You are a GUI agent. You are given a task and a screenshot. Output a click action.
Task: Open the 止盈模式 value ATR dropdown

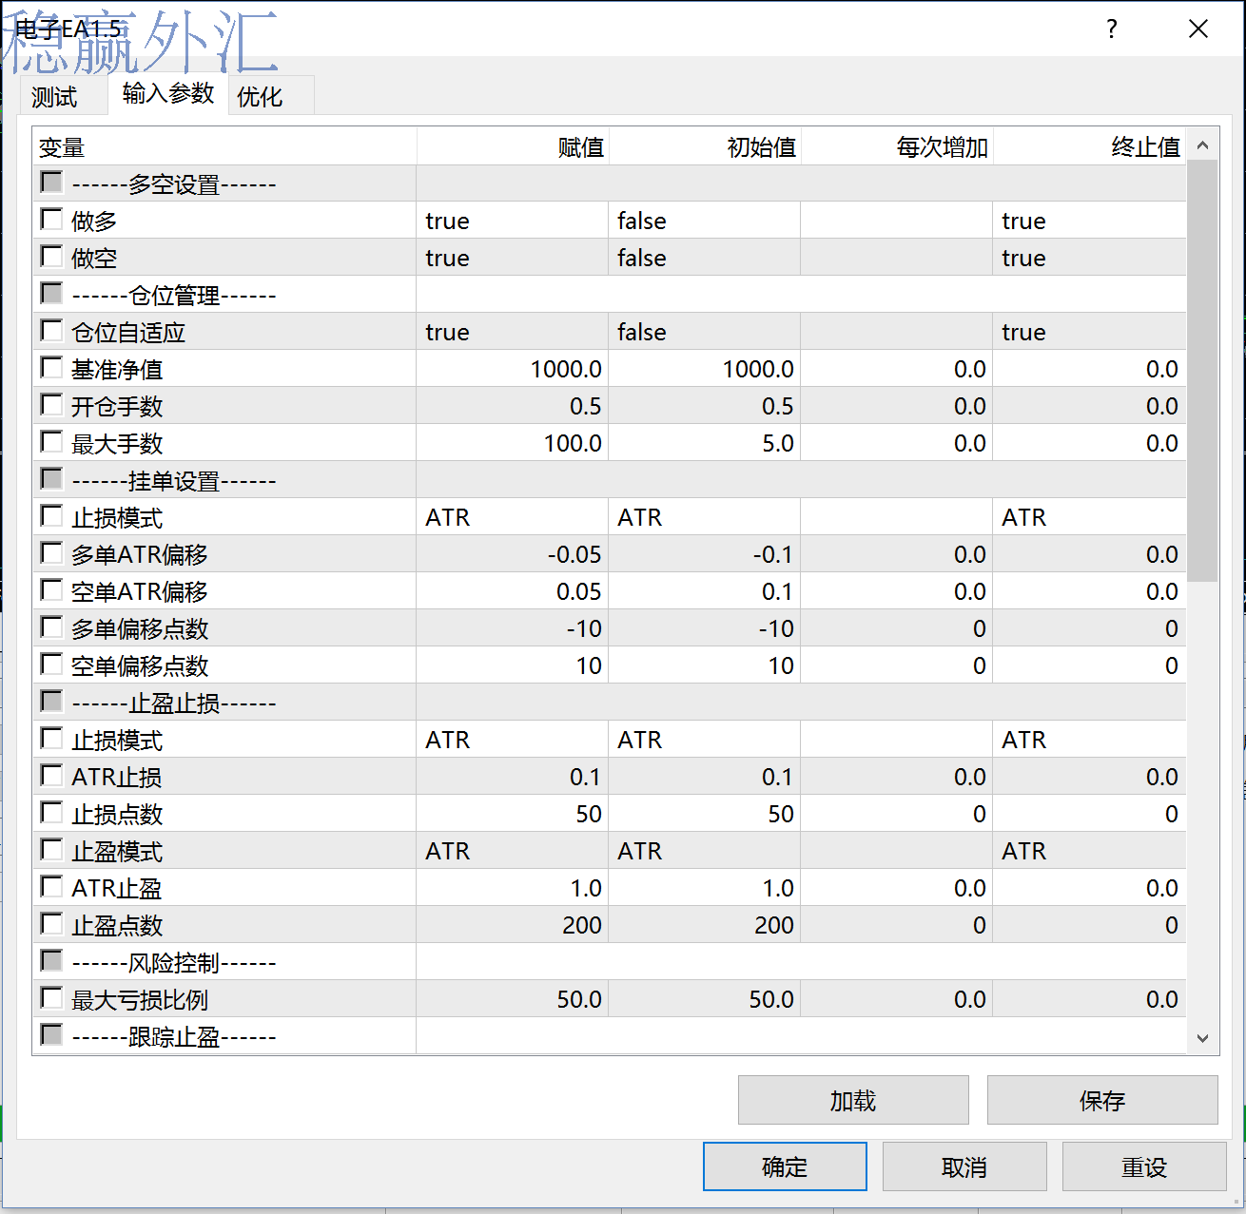click(512, 851)
